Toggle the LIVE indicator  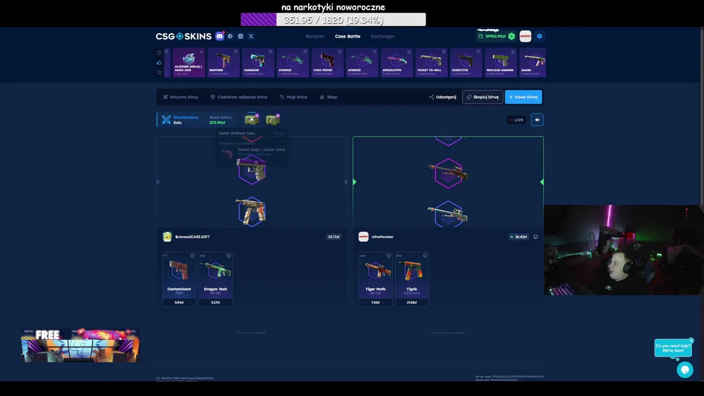517,120
